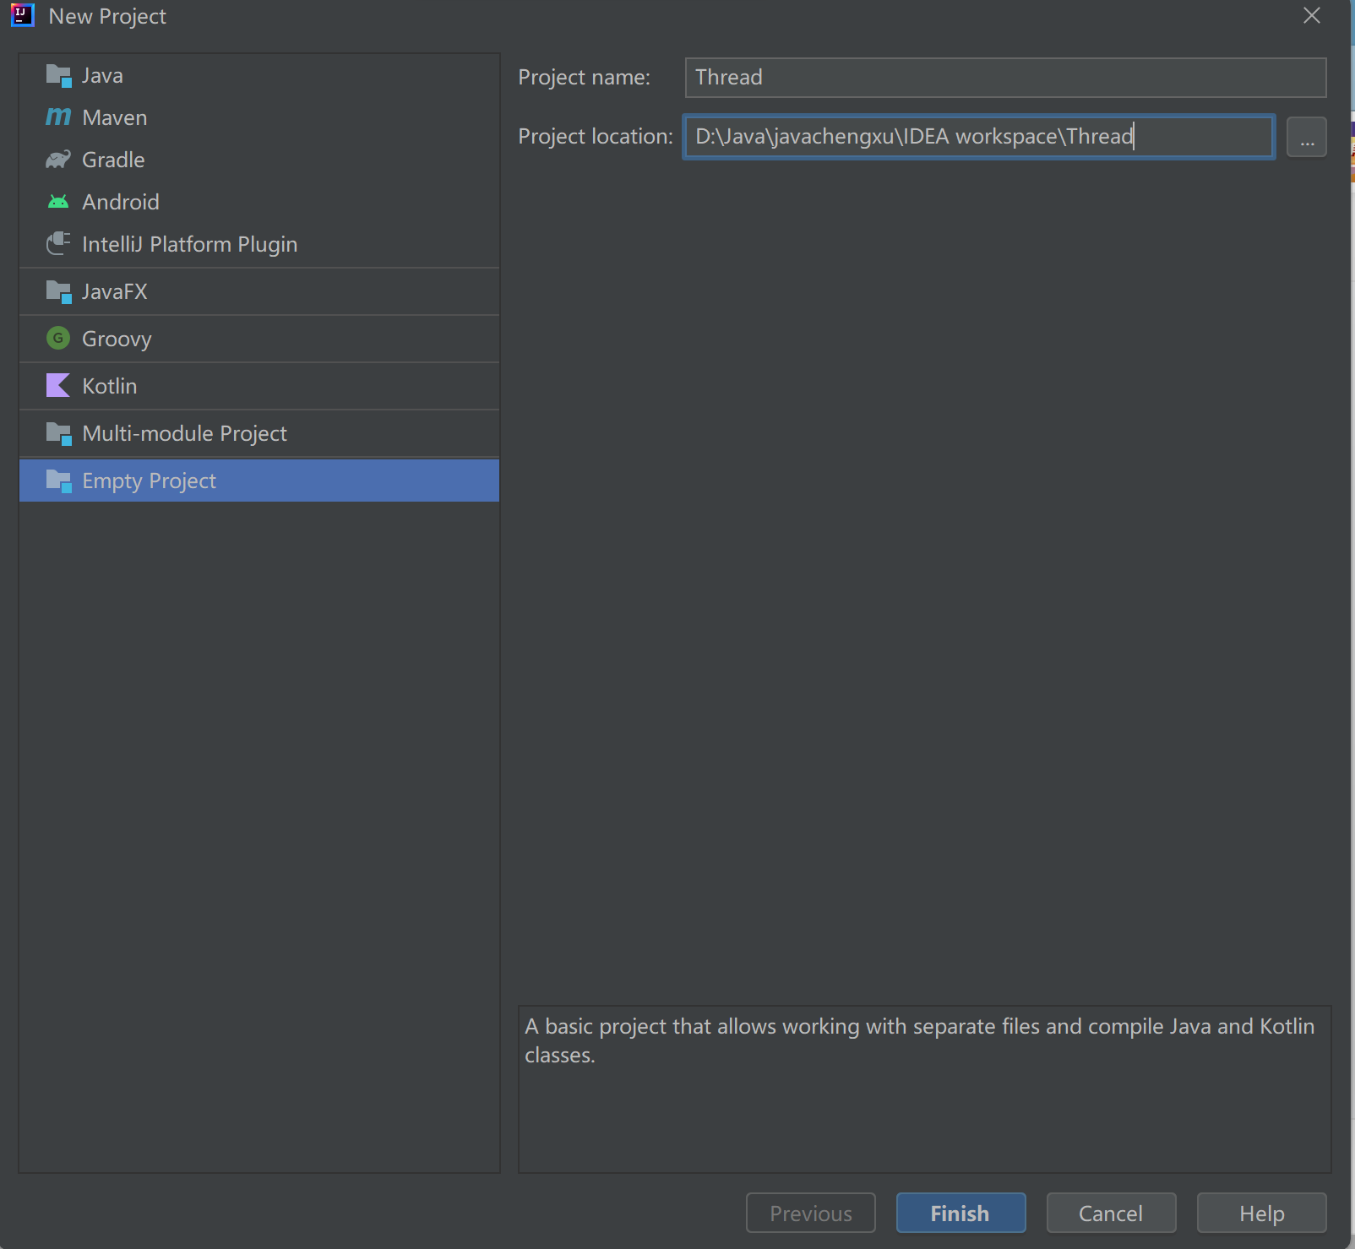
Task: Click the Gradle elephant icon
Action: point(58,160)
